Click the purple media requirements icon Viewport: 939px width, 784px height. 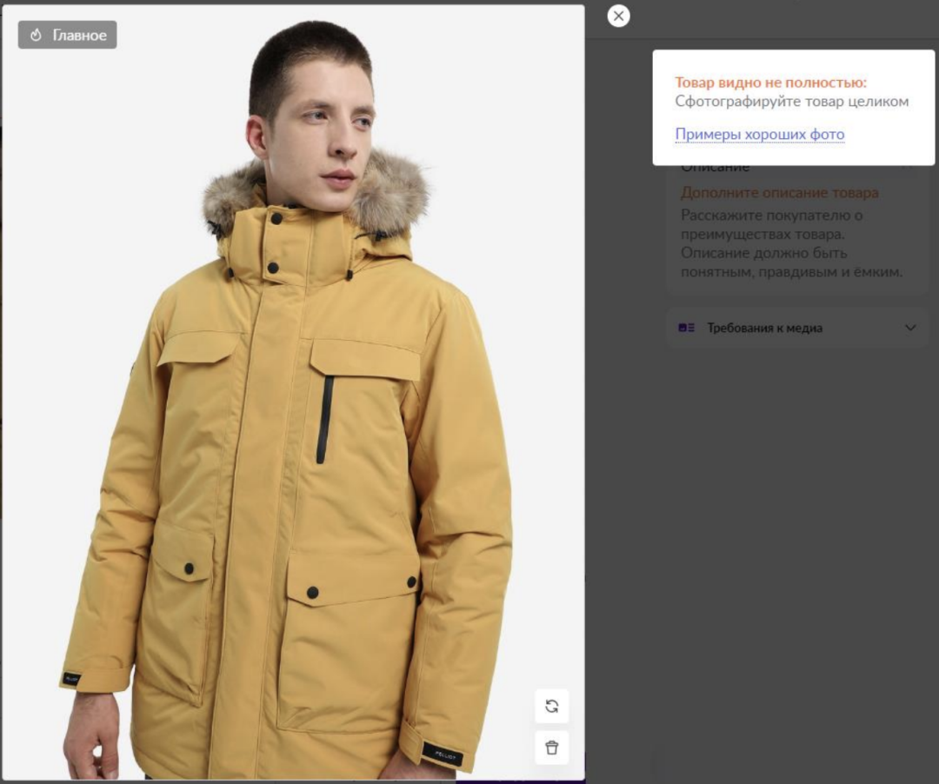[686, 328]
